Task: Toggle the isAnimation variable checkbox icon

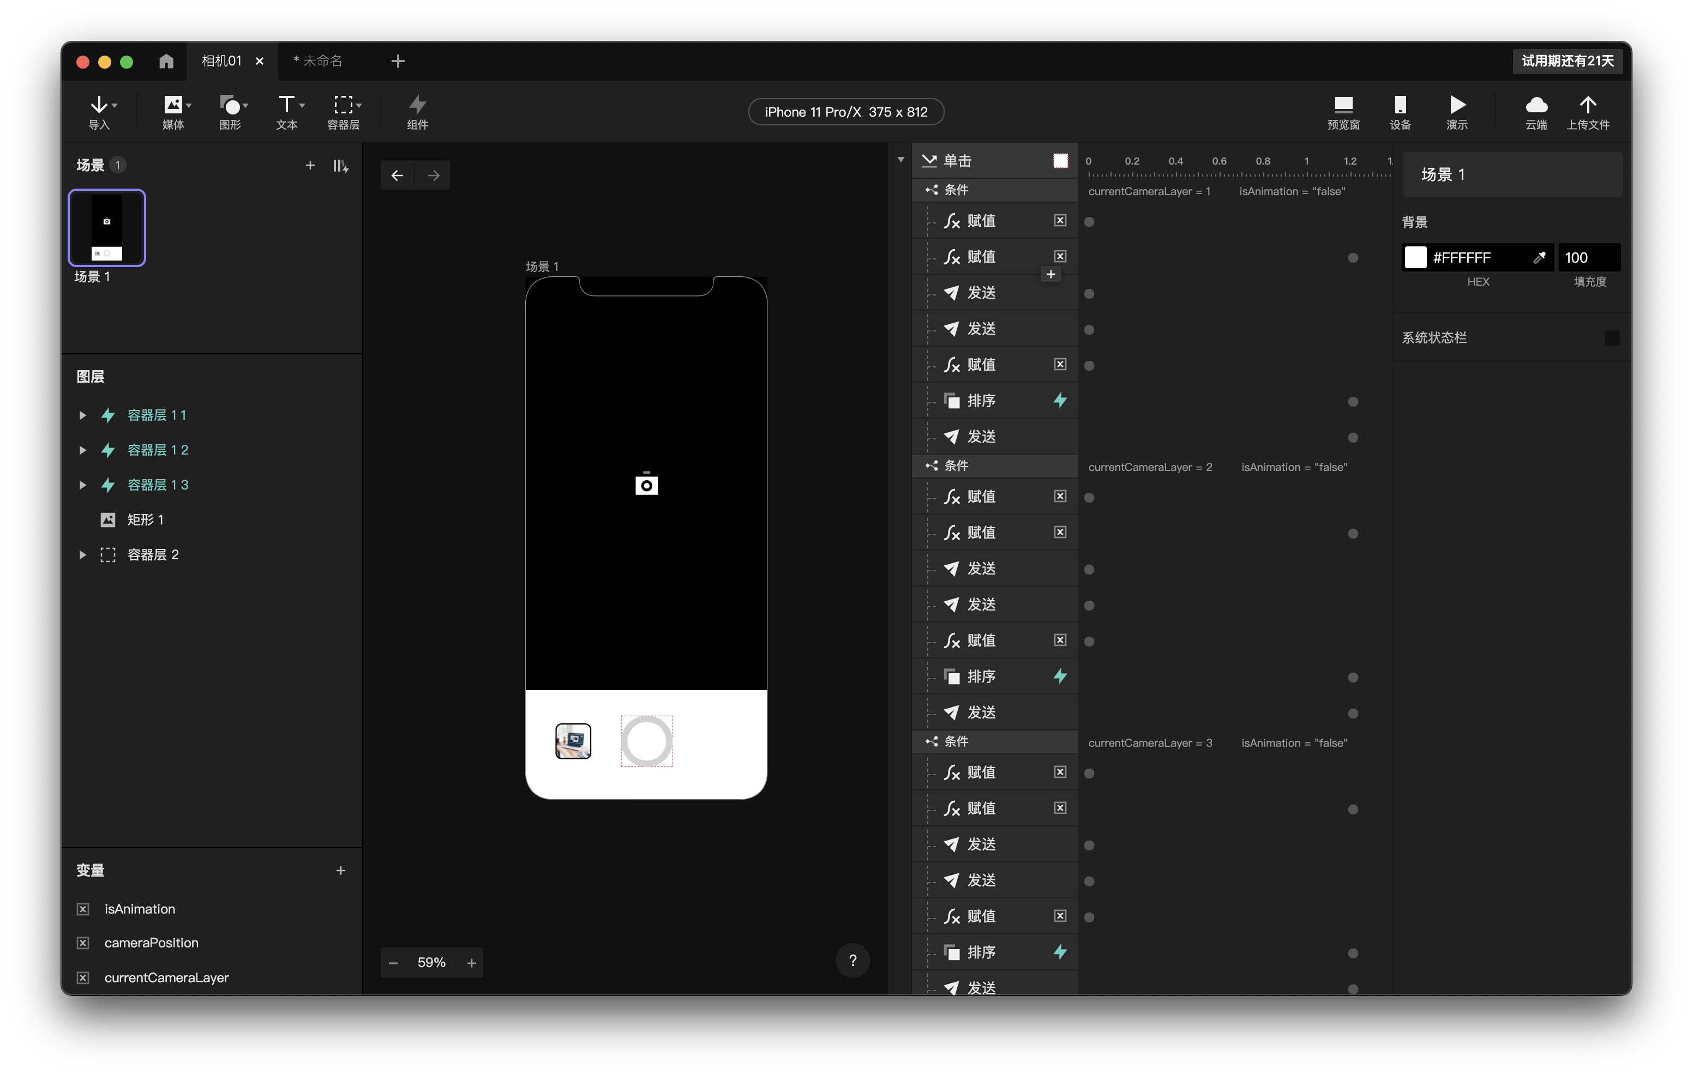Action: pyautogui.click(x=83, y=909)
